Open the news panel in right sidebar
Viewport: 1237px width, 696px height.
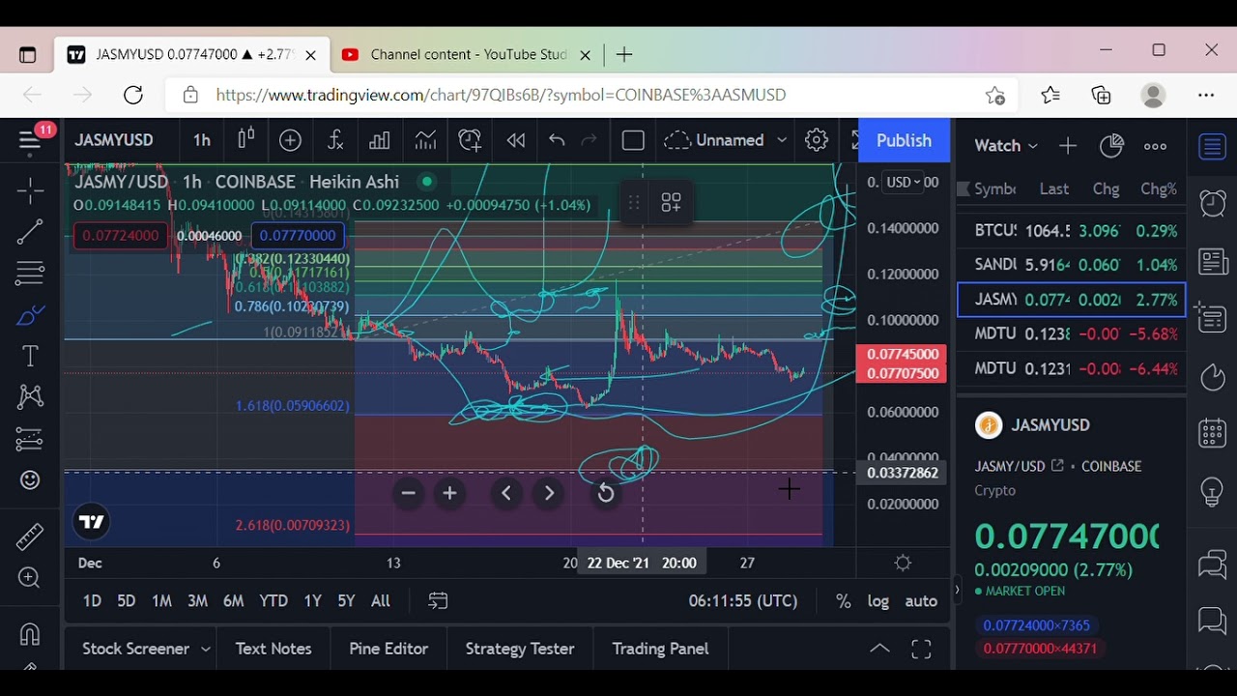1212,261
